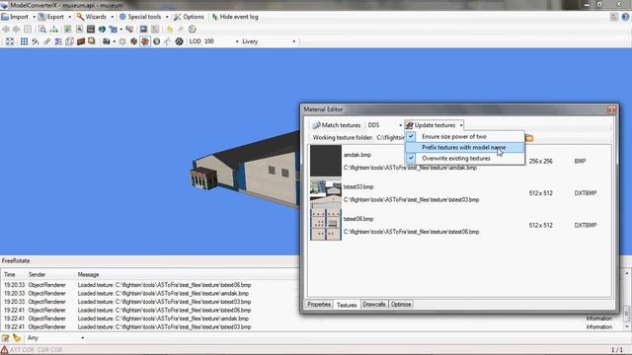Click the Import menu button

click(16, 17)
